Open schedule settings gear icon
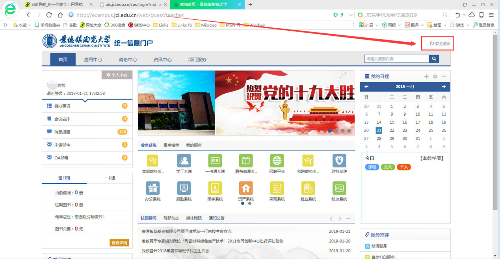 [435, 76]
